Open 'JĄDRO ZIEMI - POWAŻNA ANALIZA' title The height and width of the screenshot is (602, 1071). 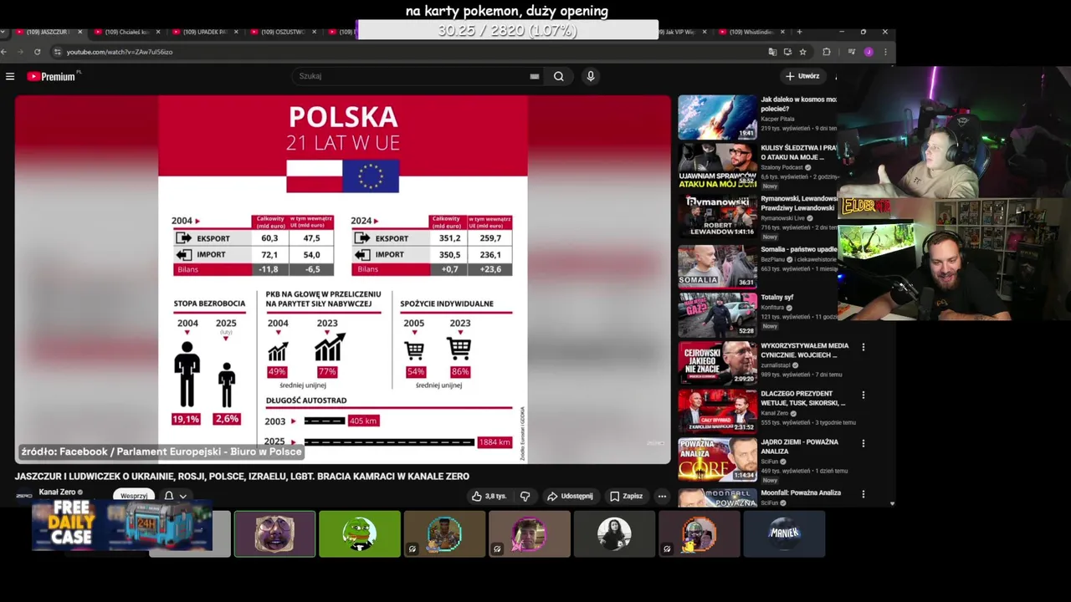(x=801, y=446)
